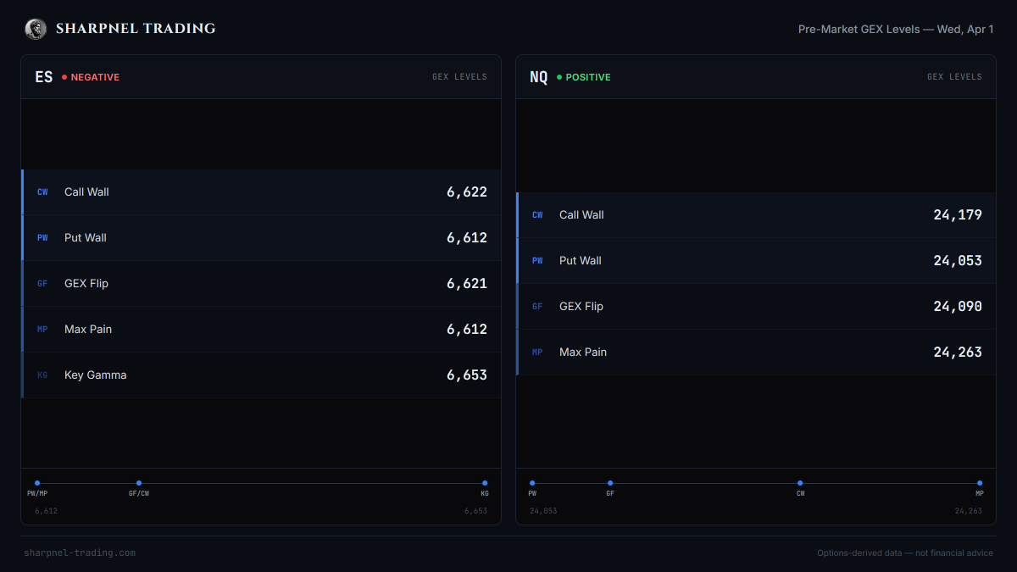Click the NQ Call Wall value 24,179

[958, 215]
